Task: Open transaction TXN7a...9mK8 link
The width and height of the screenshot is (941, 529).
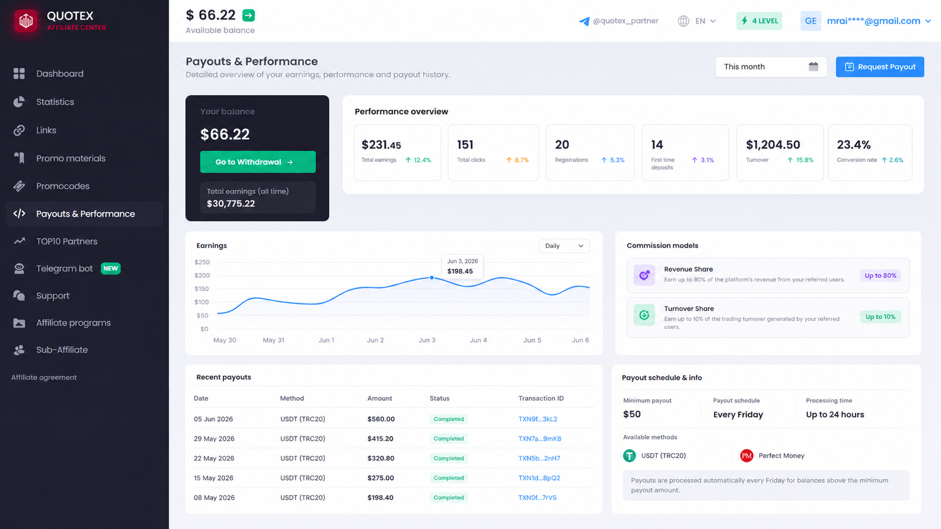Action: pyautogui.click(x=540, y=438)
